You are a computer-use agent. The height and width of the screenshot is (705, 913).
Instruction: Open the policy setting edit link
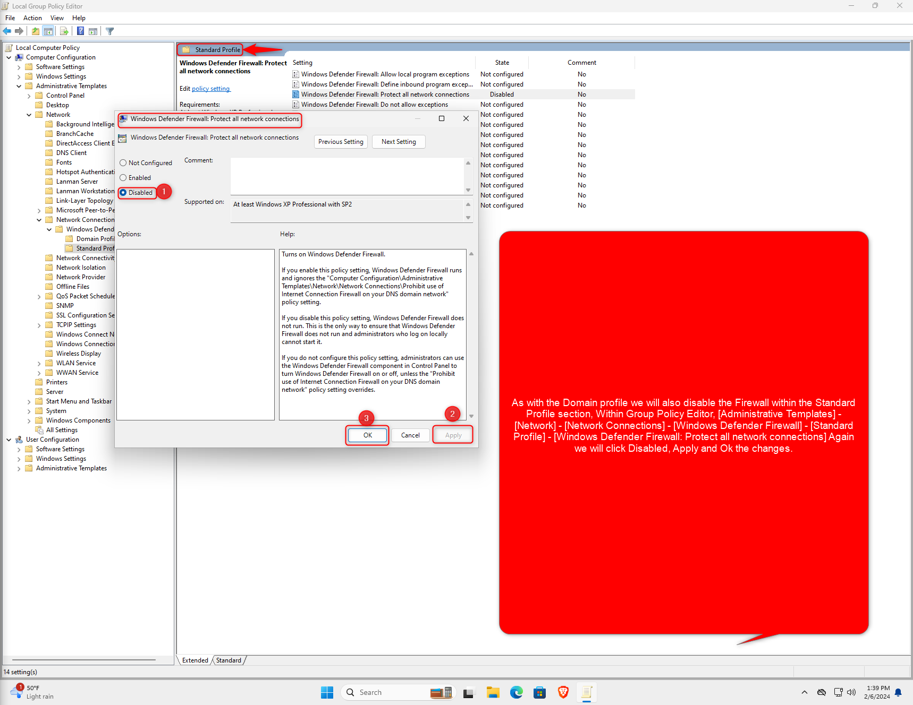click(211, 88)
